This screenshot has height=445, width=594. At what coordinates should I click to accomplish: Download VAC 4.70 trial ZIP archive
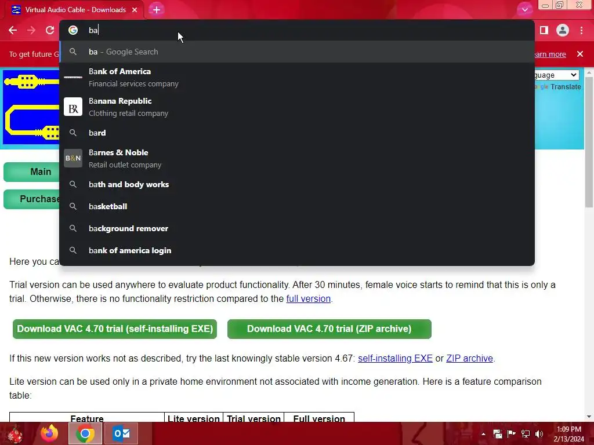pos(329,329)
